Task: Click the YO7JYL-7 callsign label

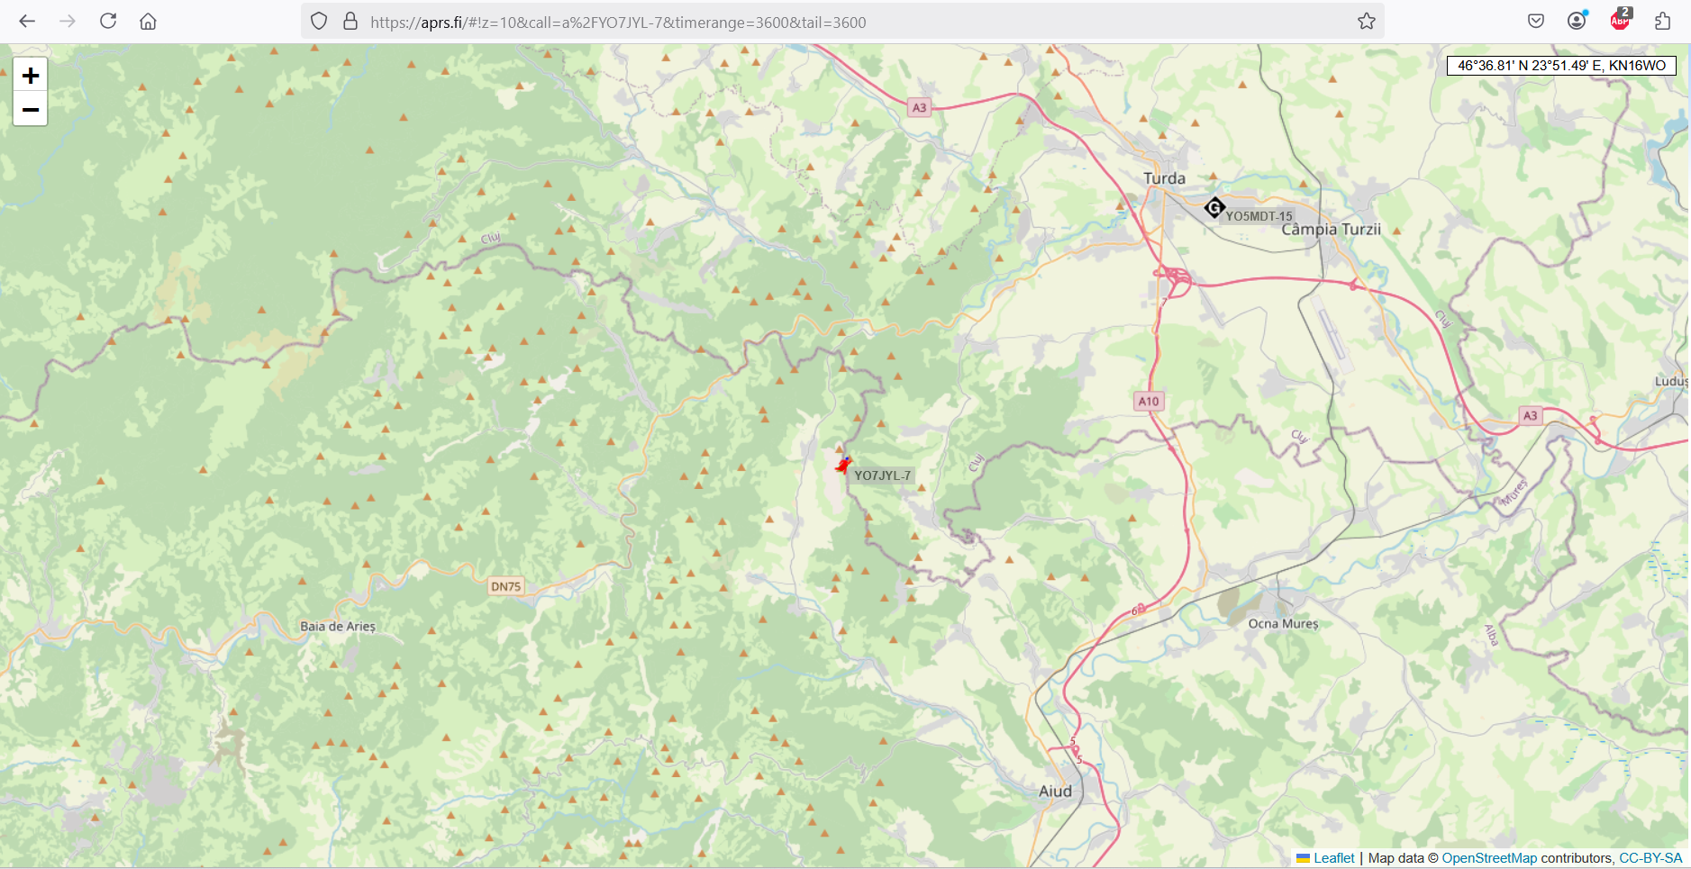Action: (882, 475)
